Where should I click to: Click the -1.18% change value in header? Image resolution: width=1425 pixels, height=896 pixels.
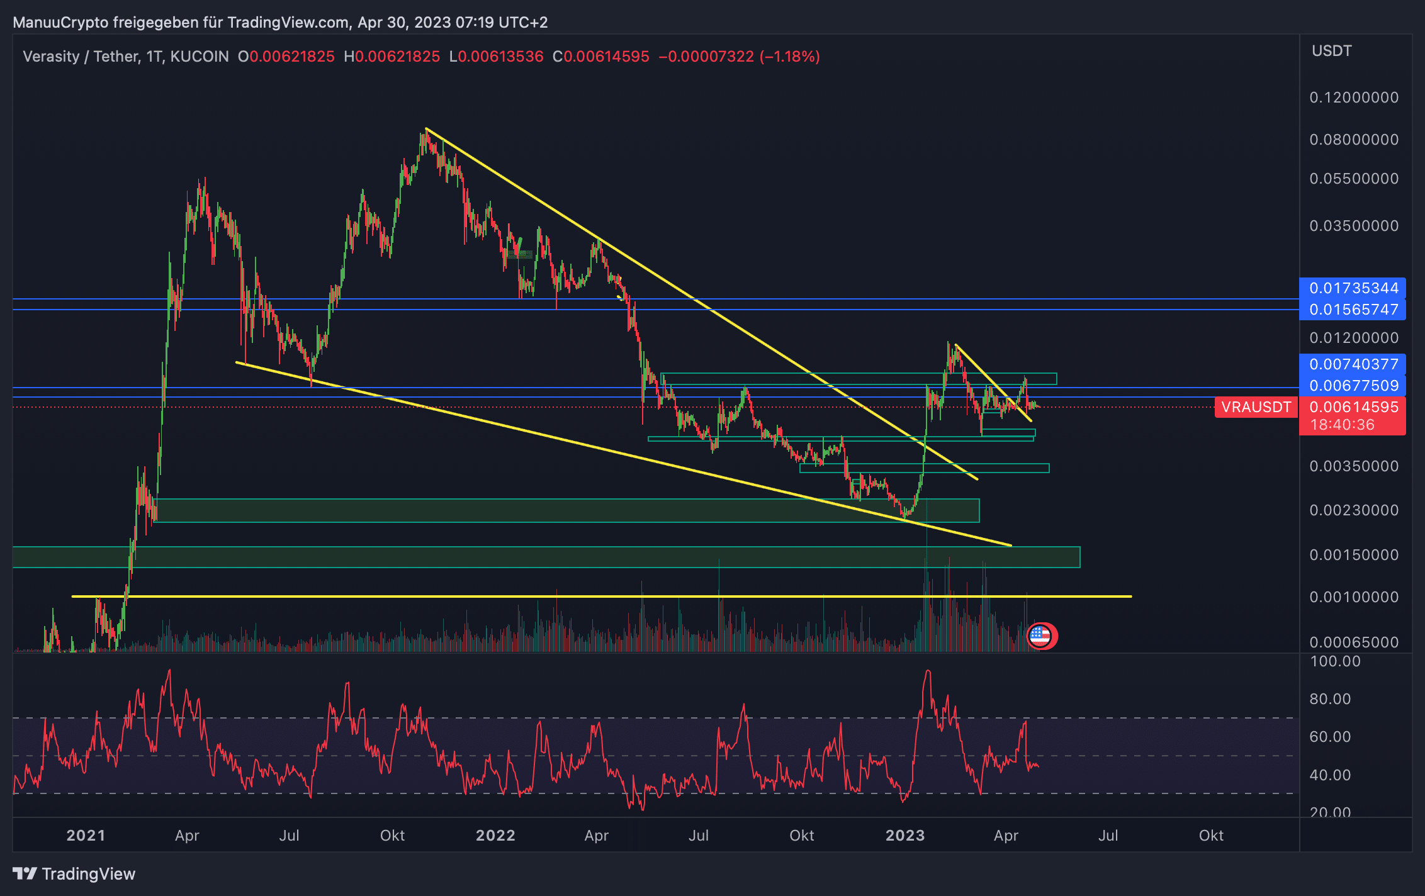(790, 57)
